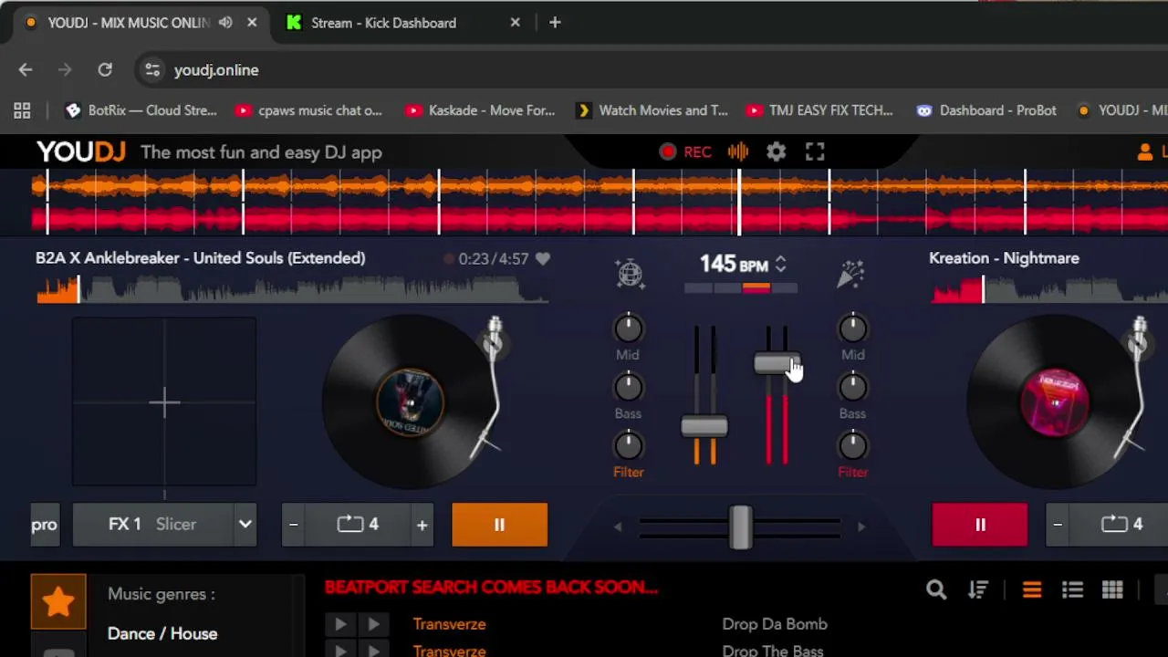
Task: Open the Watch Movies bookmark
Action: pyautogui.click(x=652, y=110)
